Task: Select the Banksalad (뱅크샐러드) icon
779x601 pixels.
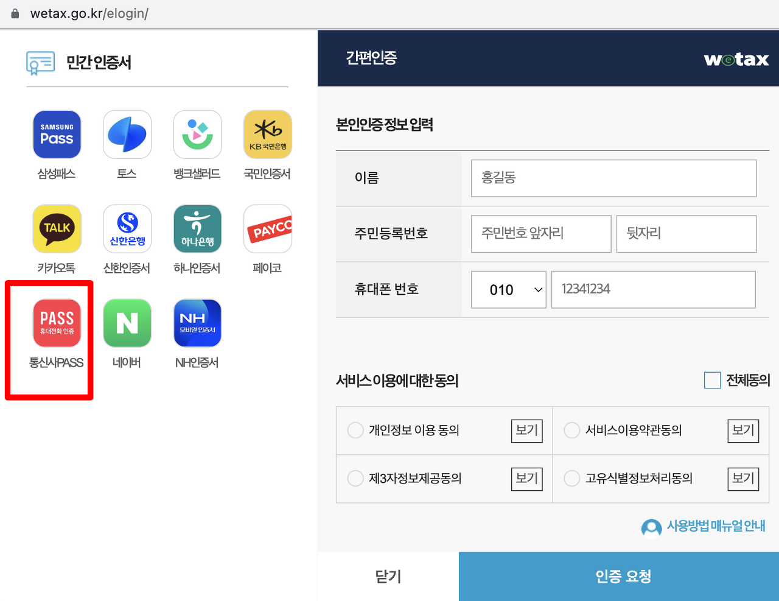Action: tap(197, 135)
